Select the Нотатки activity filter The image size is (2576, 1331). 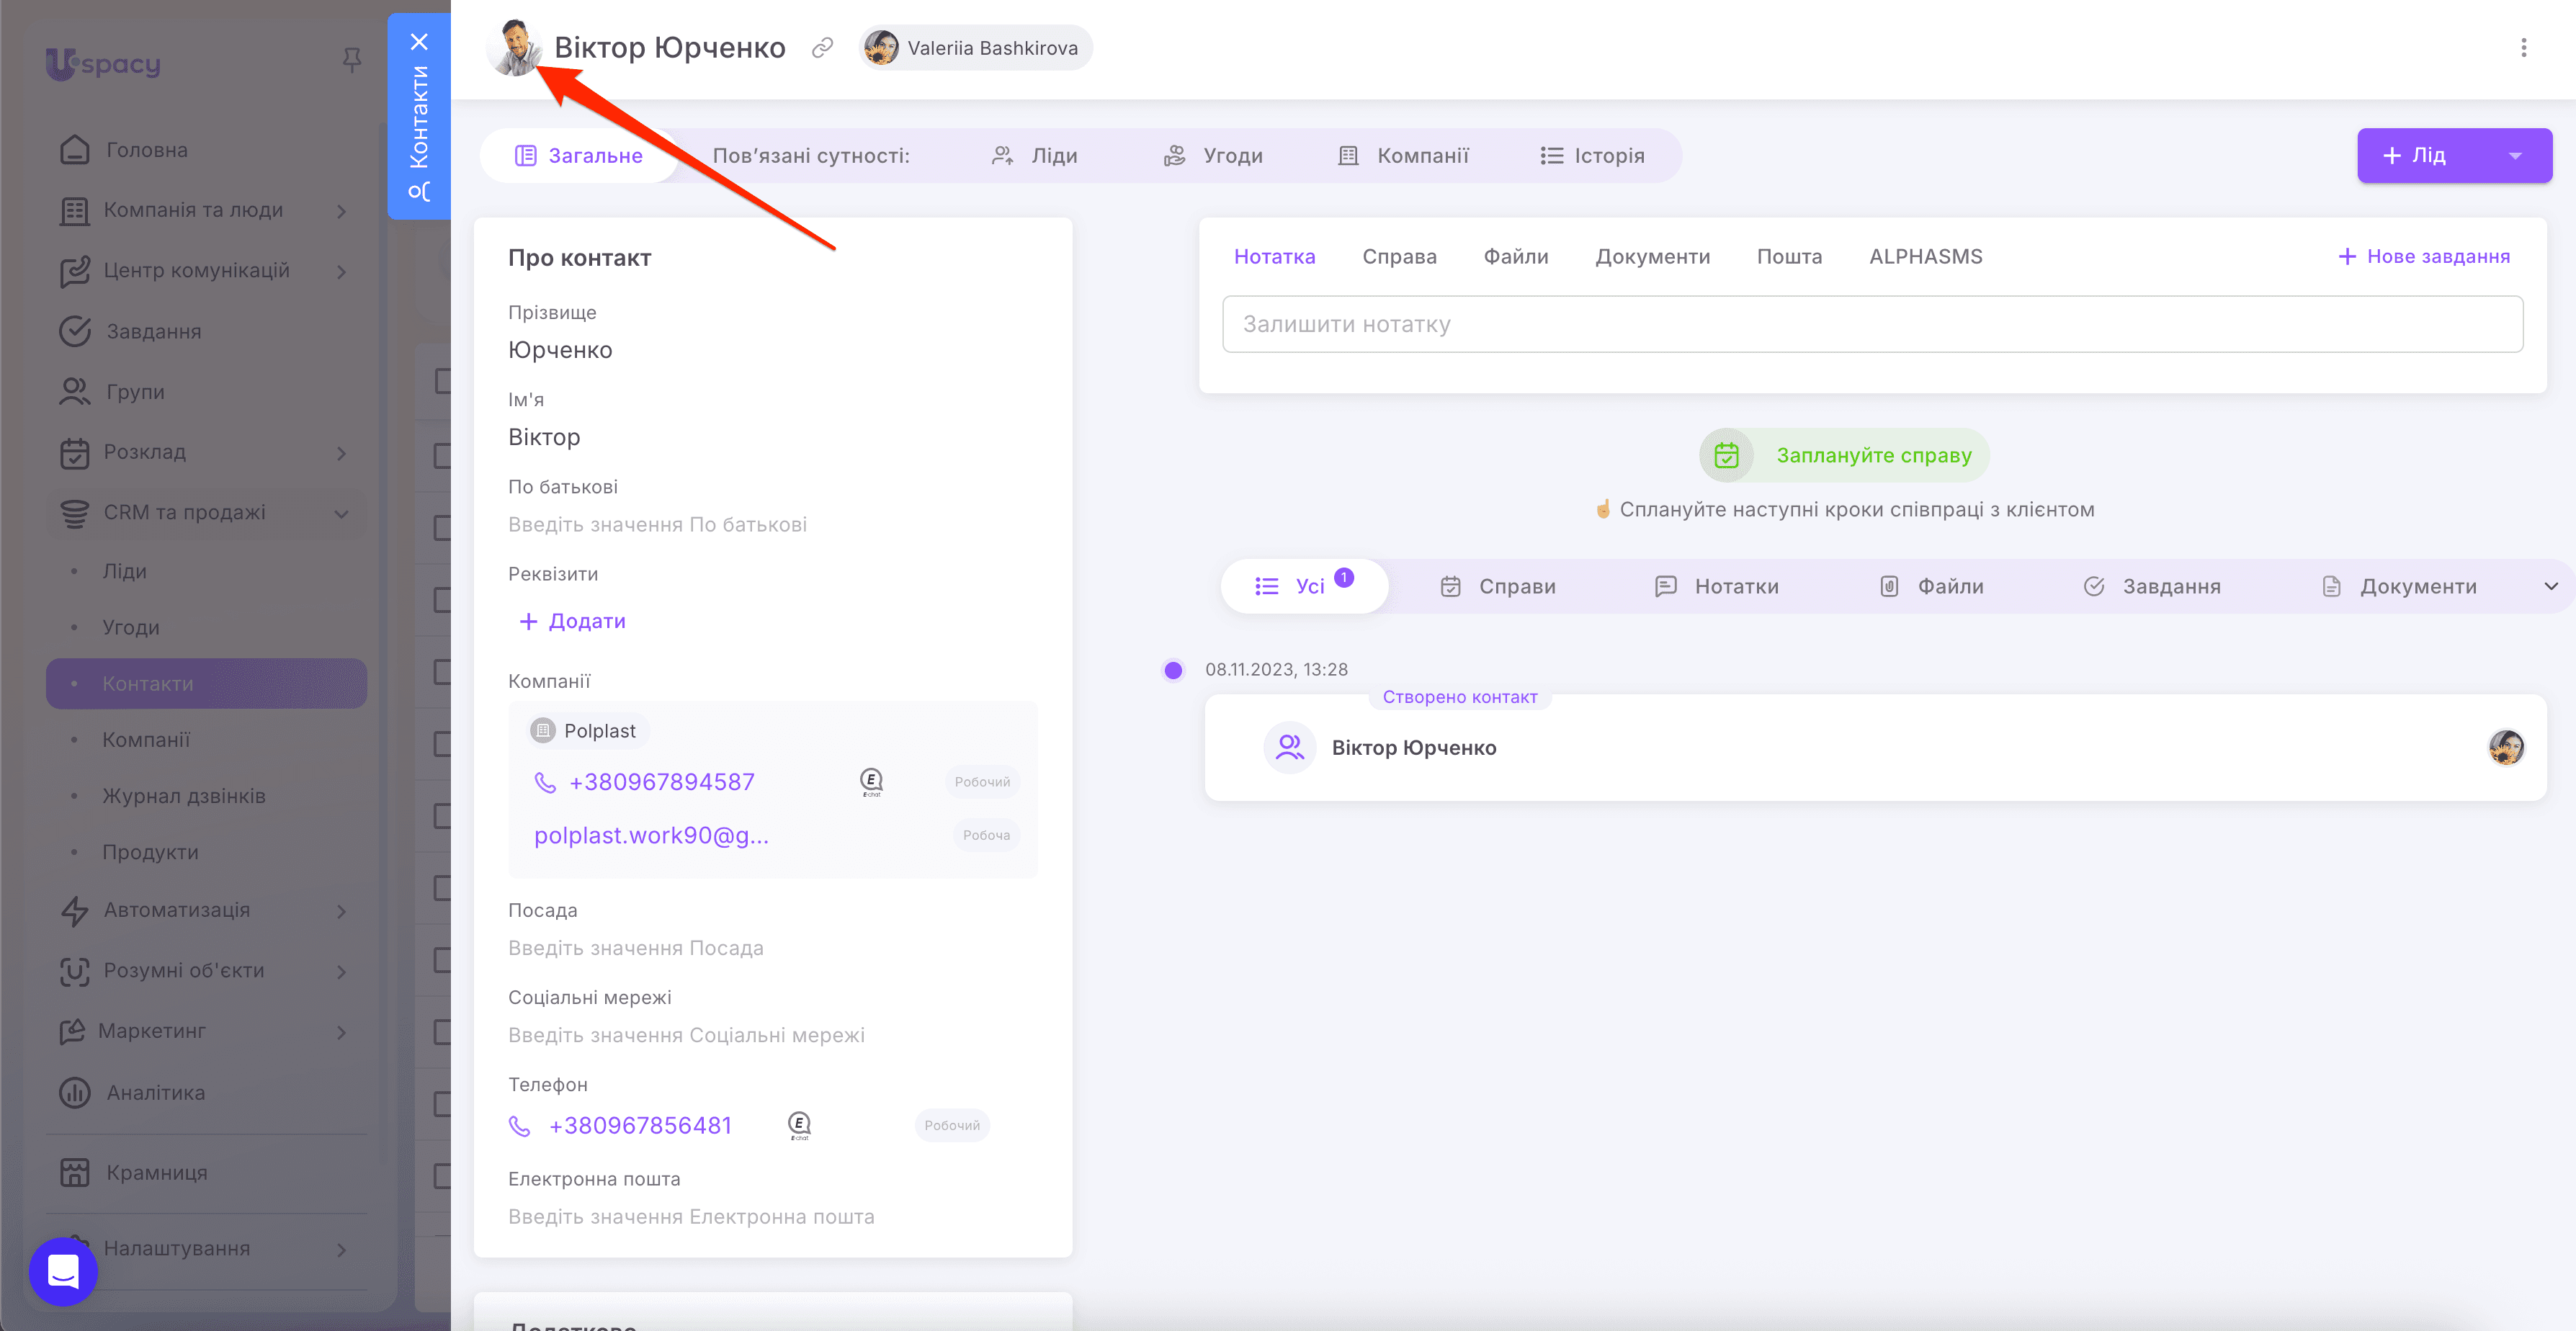point(1717,586)
